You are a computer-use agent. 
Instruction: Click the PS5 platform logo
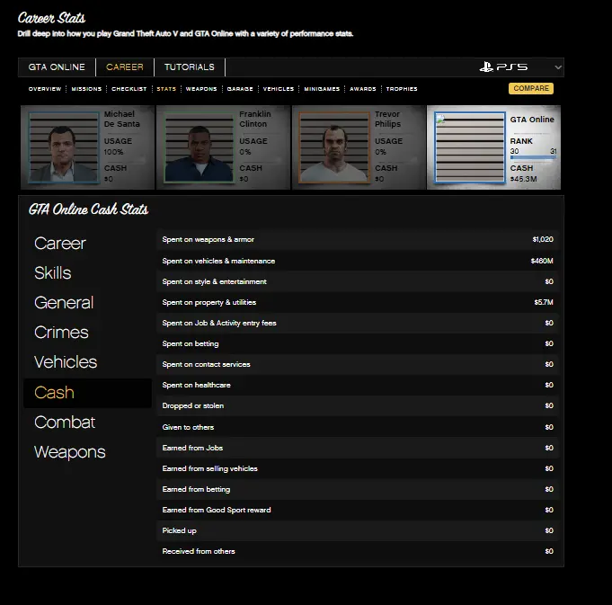(503, 67)
